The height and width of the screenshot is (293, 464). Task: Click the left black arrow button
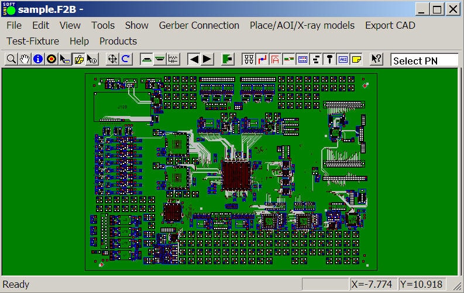[194, 59]
